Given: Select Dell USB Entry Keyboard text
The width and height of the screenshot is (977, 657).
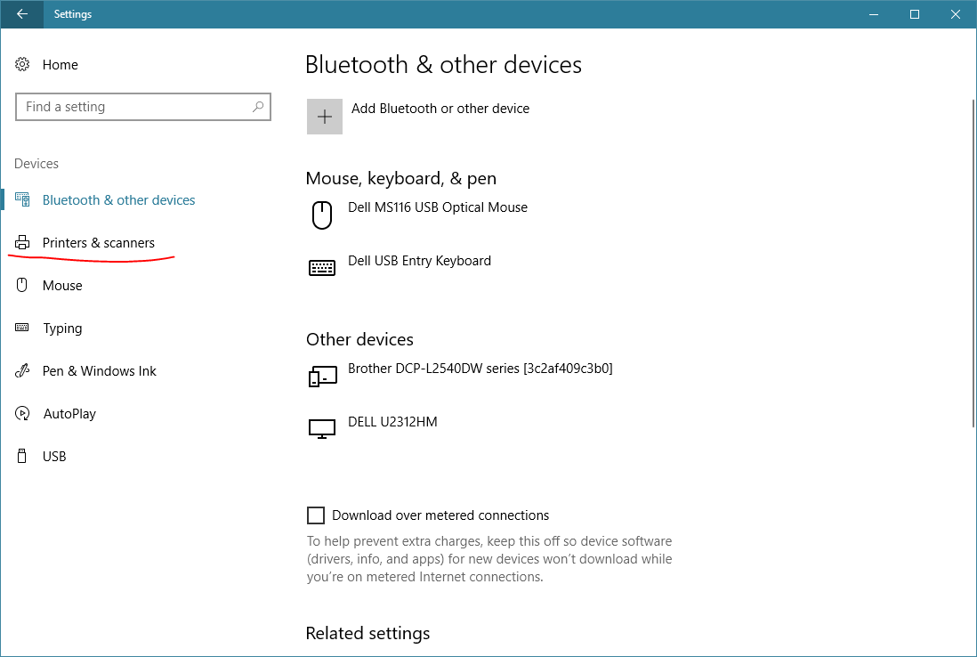Looking at the screenshot, I should 419,261.
